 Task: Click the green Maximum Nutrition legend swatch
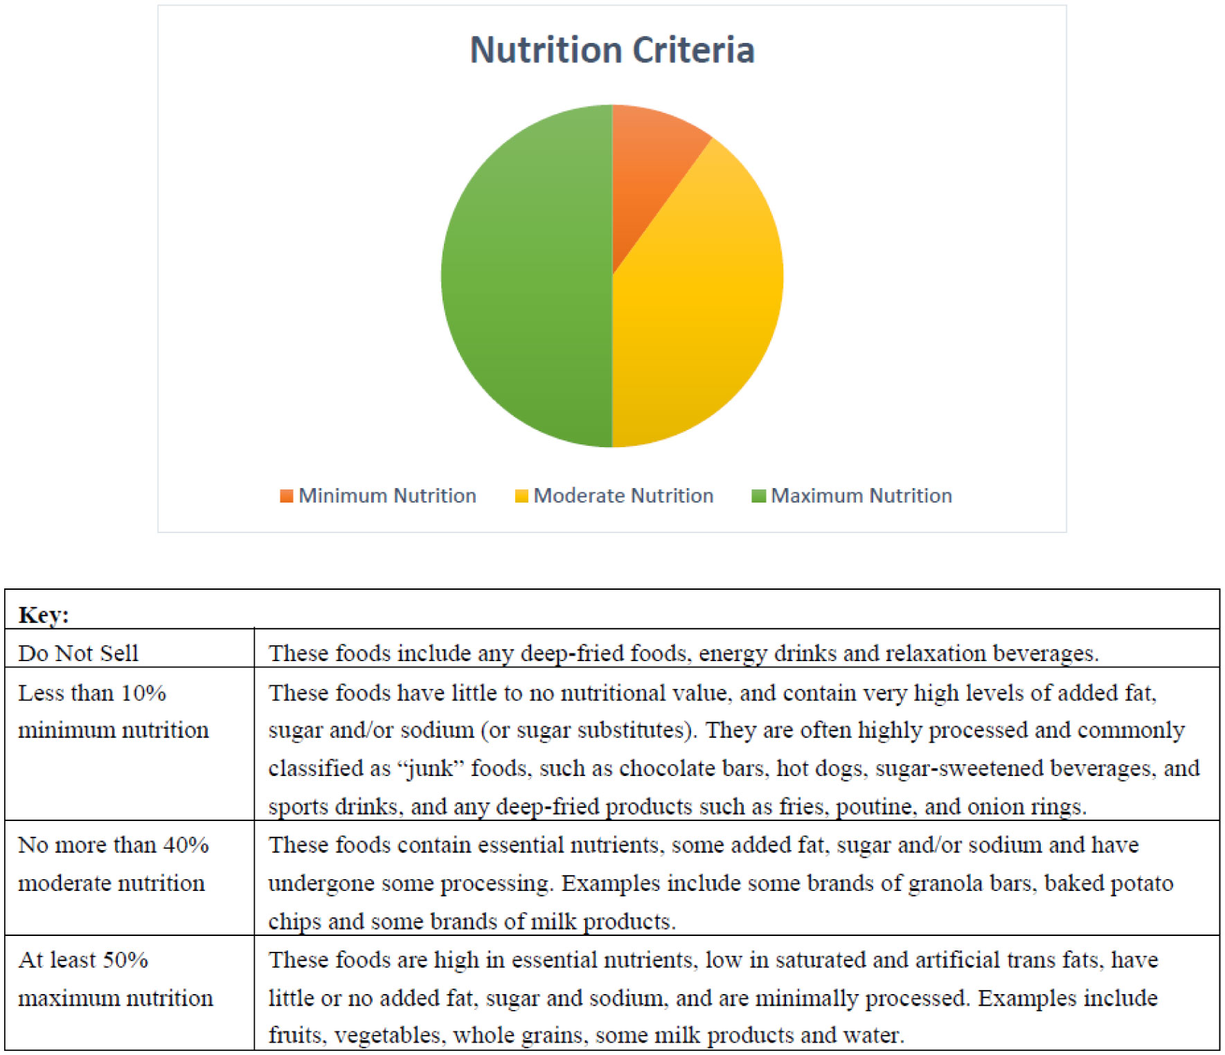point(758,496)
